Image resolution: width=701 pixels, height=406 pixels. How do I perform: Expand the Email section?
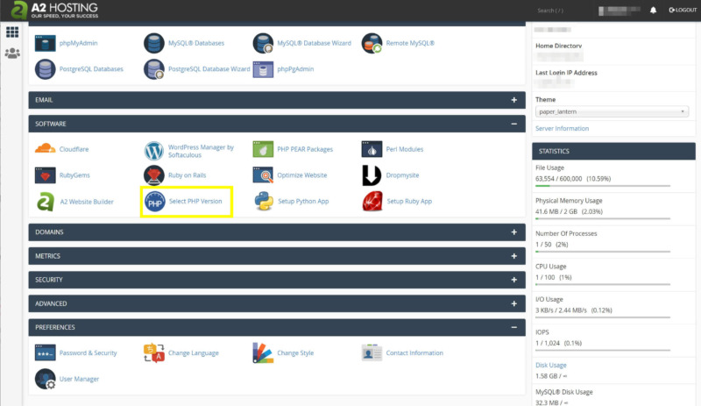click(513, 100)
